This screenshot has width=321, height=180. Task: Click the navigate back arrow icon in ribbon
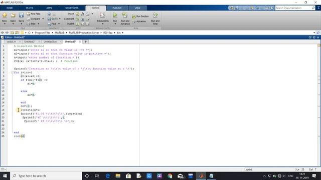pos(49,14)
